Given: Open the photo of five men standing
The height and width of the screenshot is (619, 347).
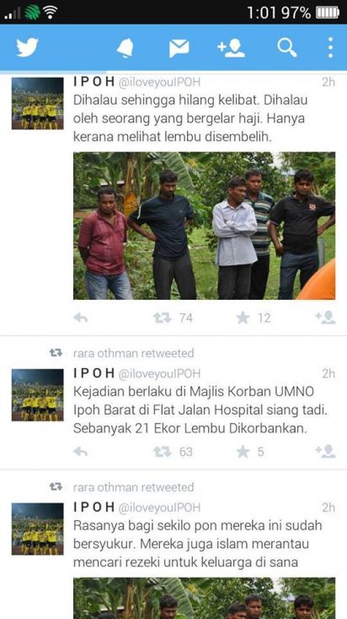Looking at the screenshot, I should pyautogui.click(x=205, y=225).
